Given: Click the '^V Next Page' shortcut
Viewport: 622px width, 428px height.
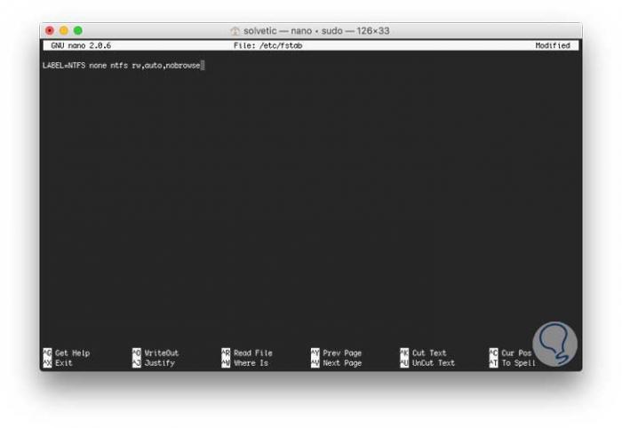Looking at the screenshot, I should (x=337, y=363).
